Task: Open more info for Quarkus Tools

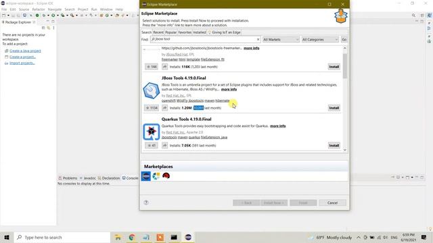Action: [x=278, y=126]
